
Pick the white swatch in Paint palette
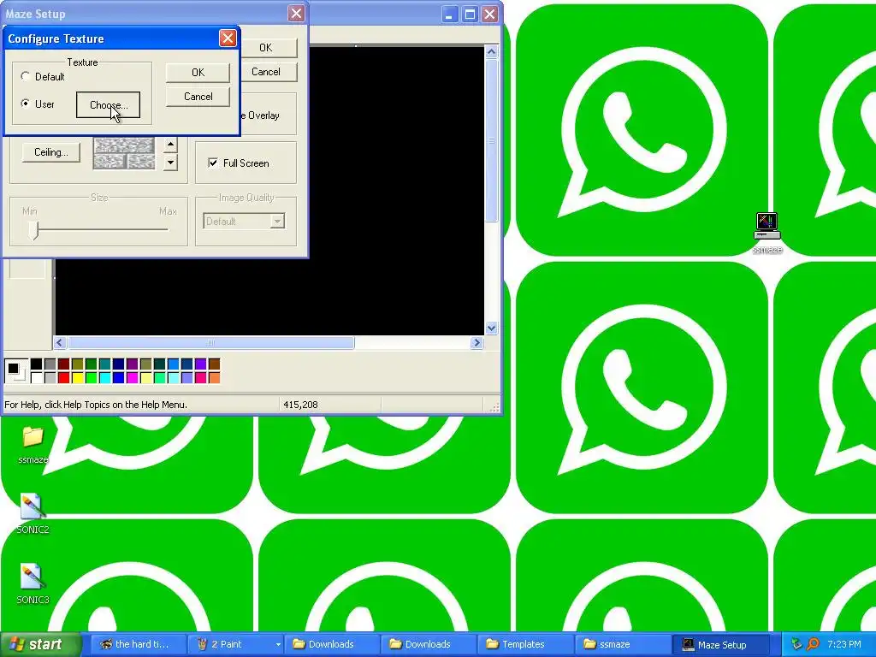click(36, 378)
